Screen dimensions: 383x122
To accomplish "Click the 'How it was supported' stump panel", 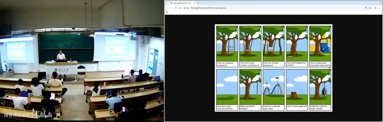I will (x=297, y=90).
